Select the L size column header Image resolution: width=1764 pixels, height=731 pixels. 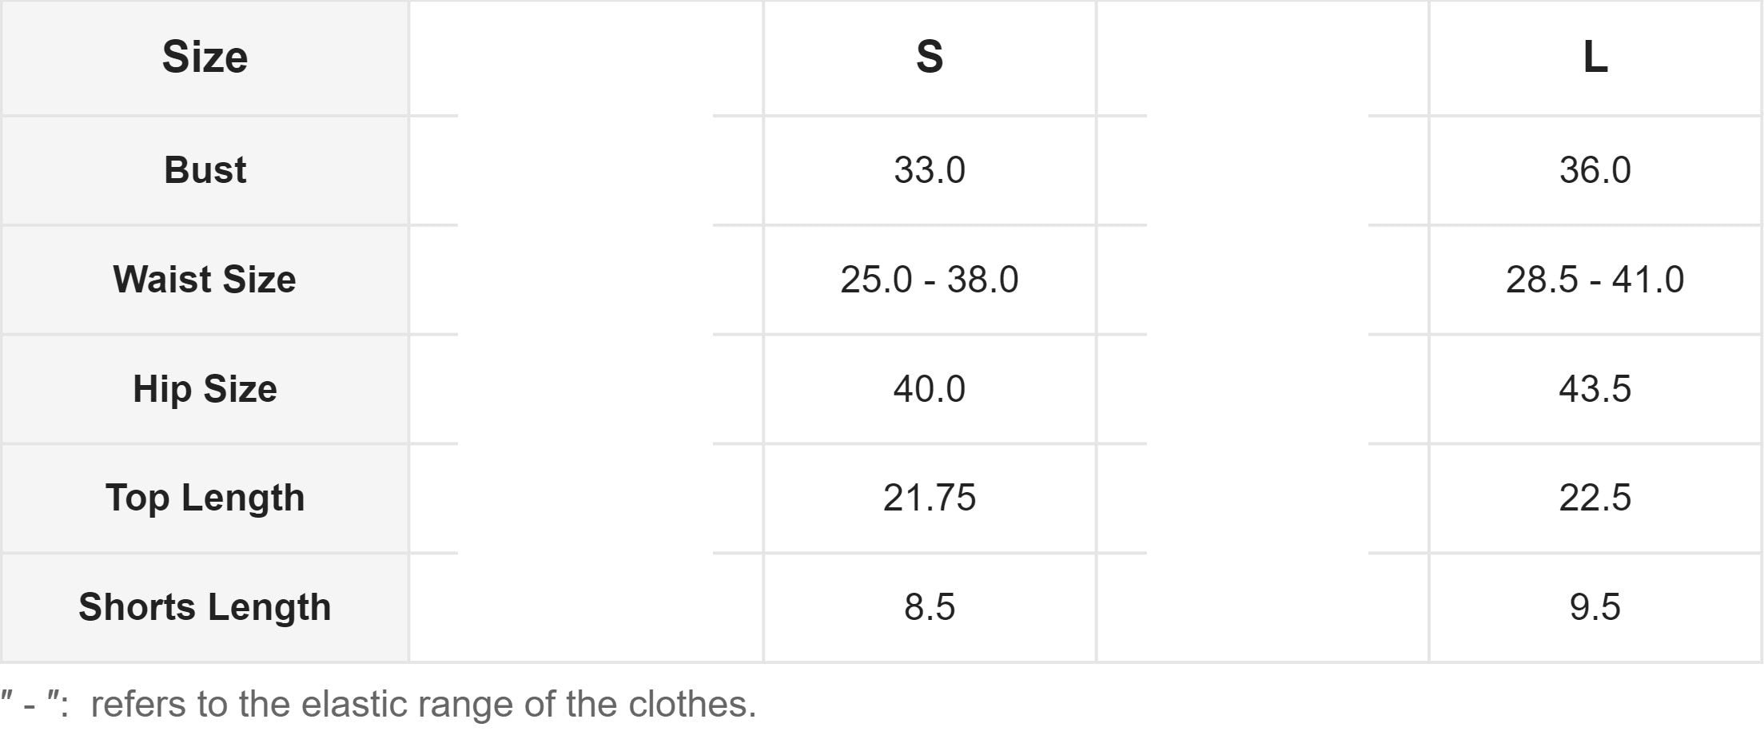(x=1595, y=58)
